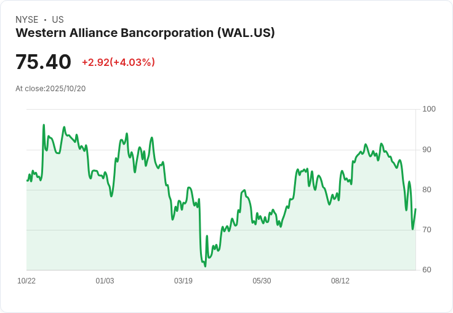Click the chart's highest peak near 96
The width and height of the screenshot is (453, 313).
click(44, 125)
